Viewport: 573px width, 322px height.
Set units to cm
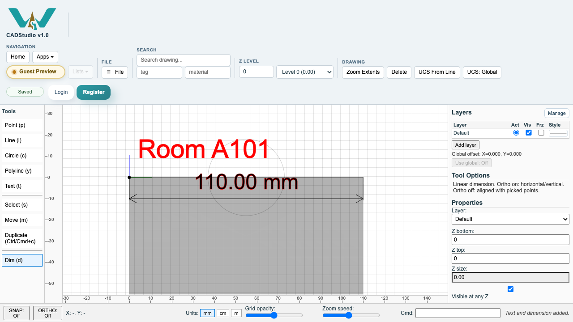click(x=223, y=313)
